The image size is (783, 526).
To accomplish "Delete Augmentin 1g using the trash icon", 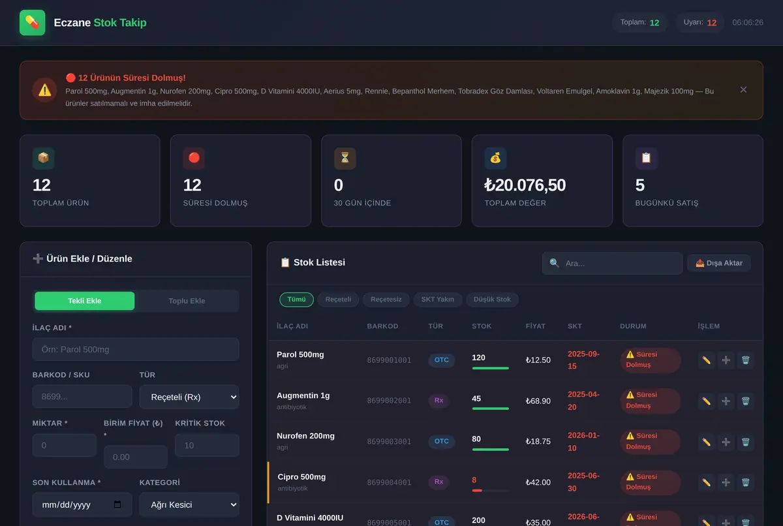I will (x=746, y=401).
